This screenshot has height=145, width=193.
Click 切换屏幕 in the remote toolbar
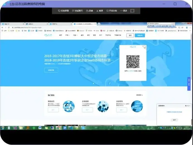click(63, 11)
